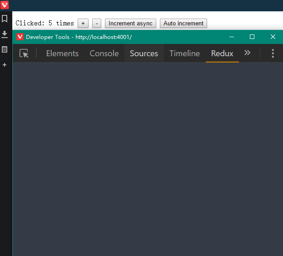The width and height of the screenshot is (283, 256).
Task: Switch to the Timeline tab
Action: 184,53
